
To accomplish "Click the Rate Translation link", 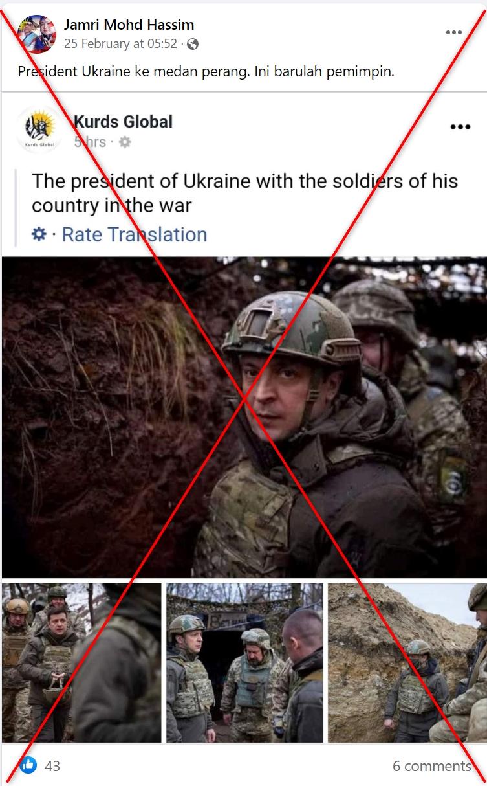I will point(135,234).
